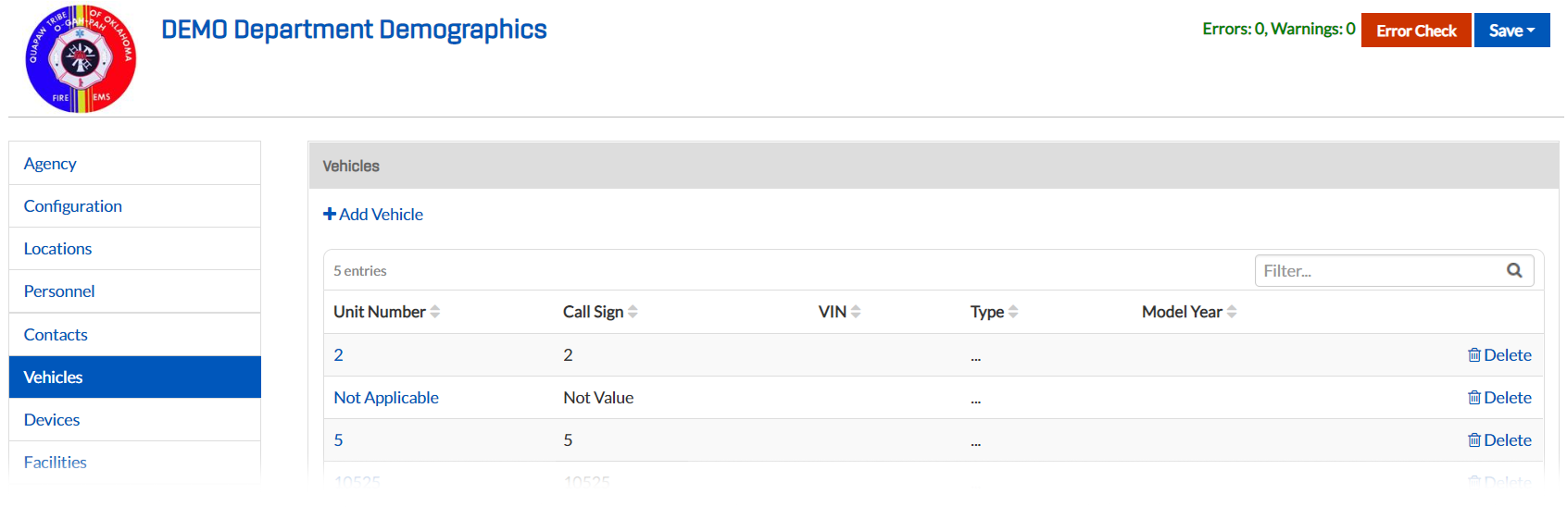The height and width of the screenshot is (507, 1567).
Task: Run the Error Check button
Action: 1416,31
